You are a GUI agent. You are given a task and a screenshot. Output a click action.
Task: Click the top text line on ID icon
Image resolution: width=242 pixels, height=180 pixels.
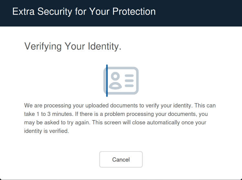[x=129, y=75]
